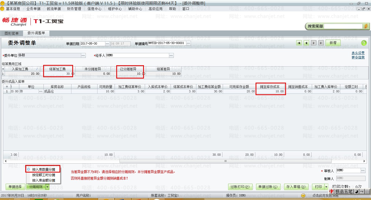Click the smiley face message icon
371x200 pixels.
tap(303, 195)
